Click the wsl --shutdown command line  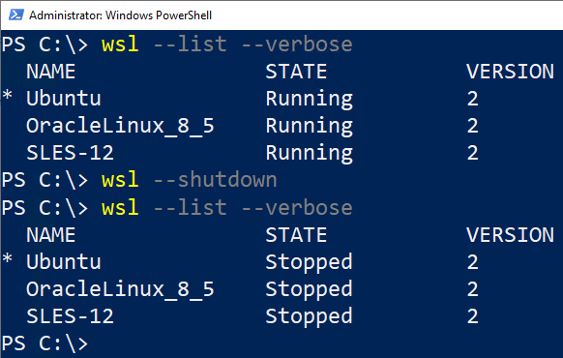[x=190, y=180]
